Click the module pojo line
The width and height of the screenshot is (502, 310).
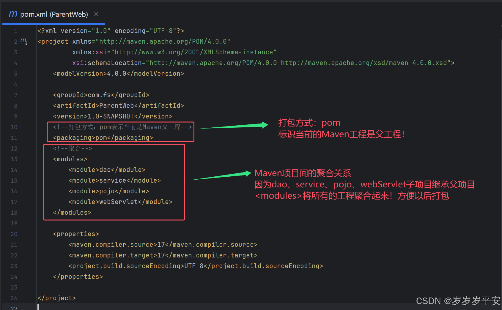click(x=109, y=191)
